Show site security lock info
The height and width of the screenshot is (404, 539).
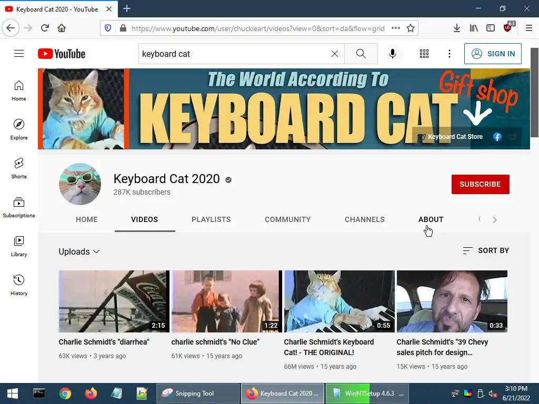(x=123, y=28)
